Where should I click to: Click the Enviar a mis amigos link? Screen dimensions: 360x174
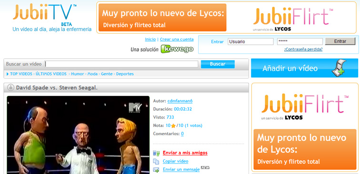pyautogui.click(x=185, y=153)
